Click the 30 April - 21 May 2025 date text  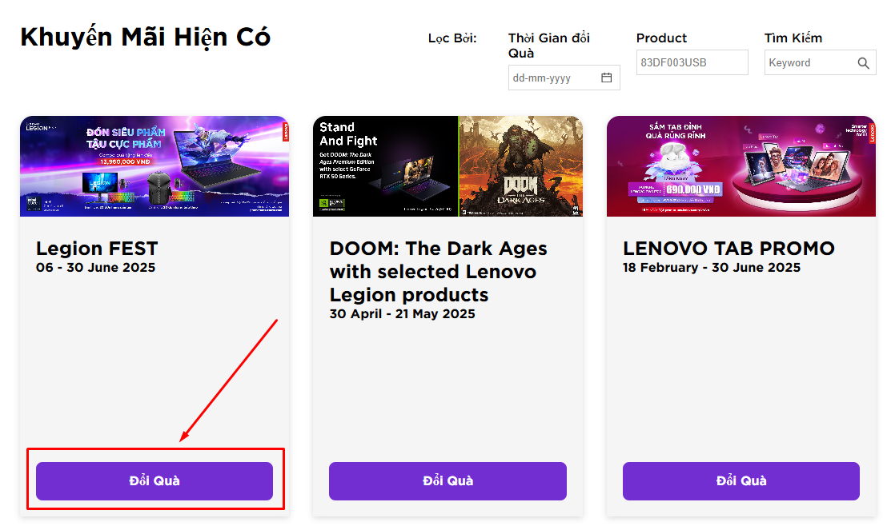tap(402, 314)
